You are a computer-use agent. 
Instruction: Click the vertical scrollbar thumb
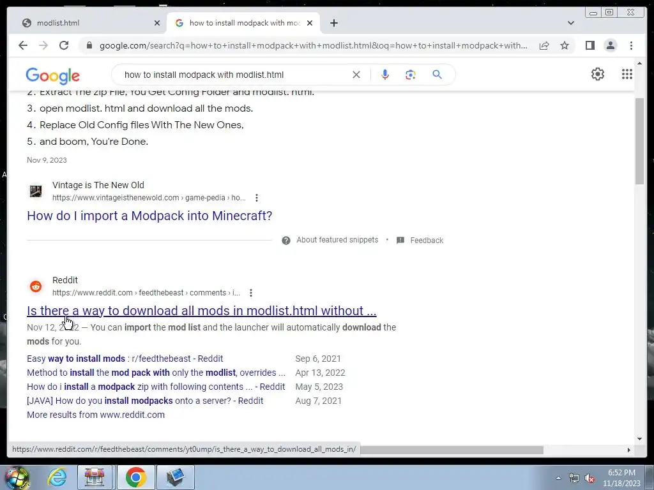click(x=639, y=141)
